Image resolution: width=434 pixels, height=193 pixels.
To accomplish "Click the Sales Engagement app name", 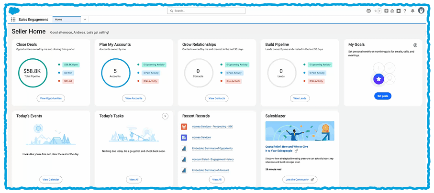I will point(34,20).
